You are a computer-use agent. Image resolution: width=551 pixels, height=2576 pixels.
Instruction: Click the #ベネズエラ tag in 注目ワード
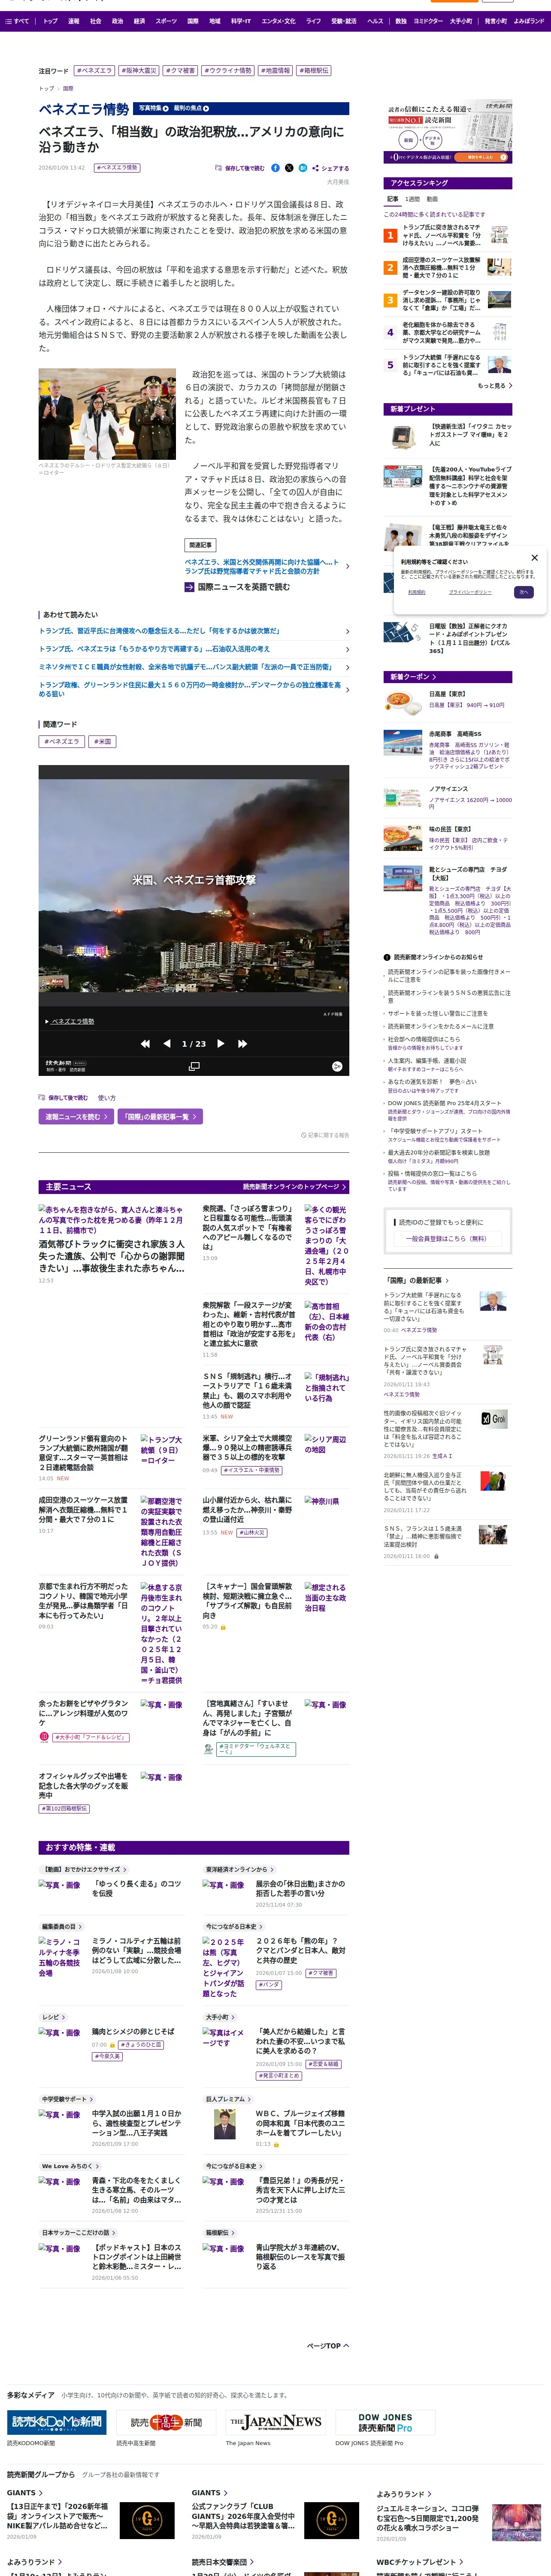tap(95, 71)
